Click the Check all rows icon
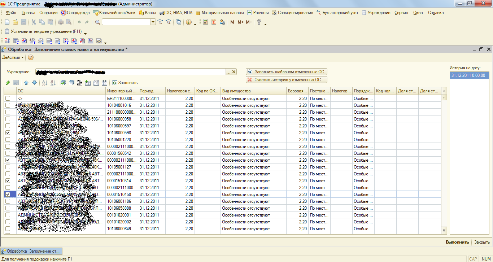 [63, 83]
